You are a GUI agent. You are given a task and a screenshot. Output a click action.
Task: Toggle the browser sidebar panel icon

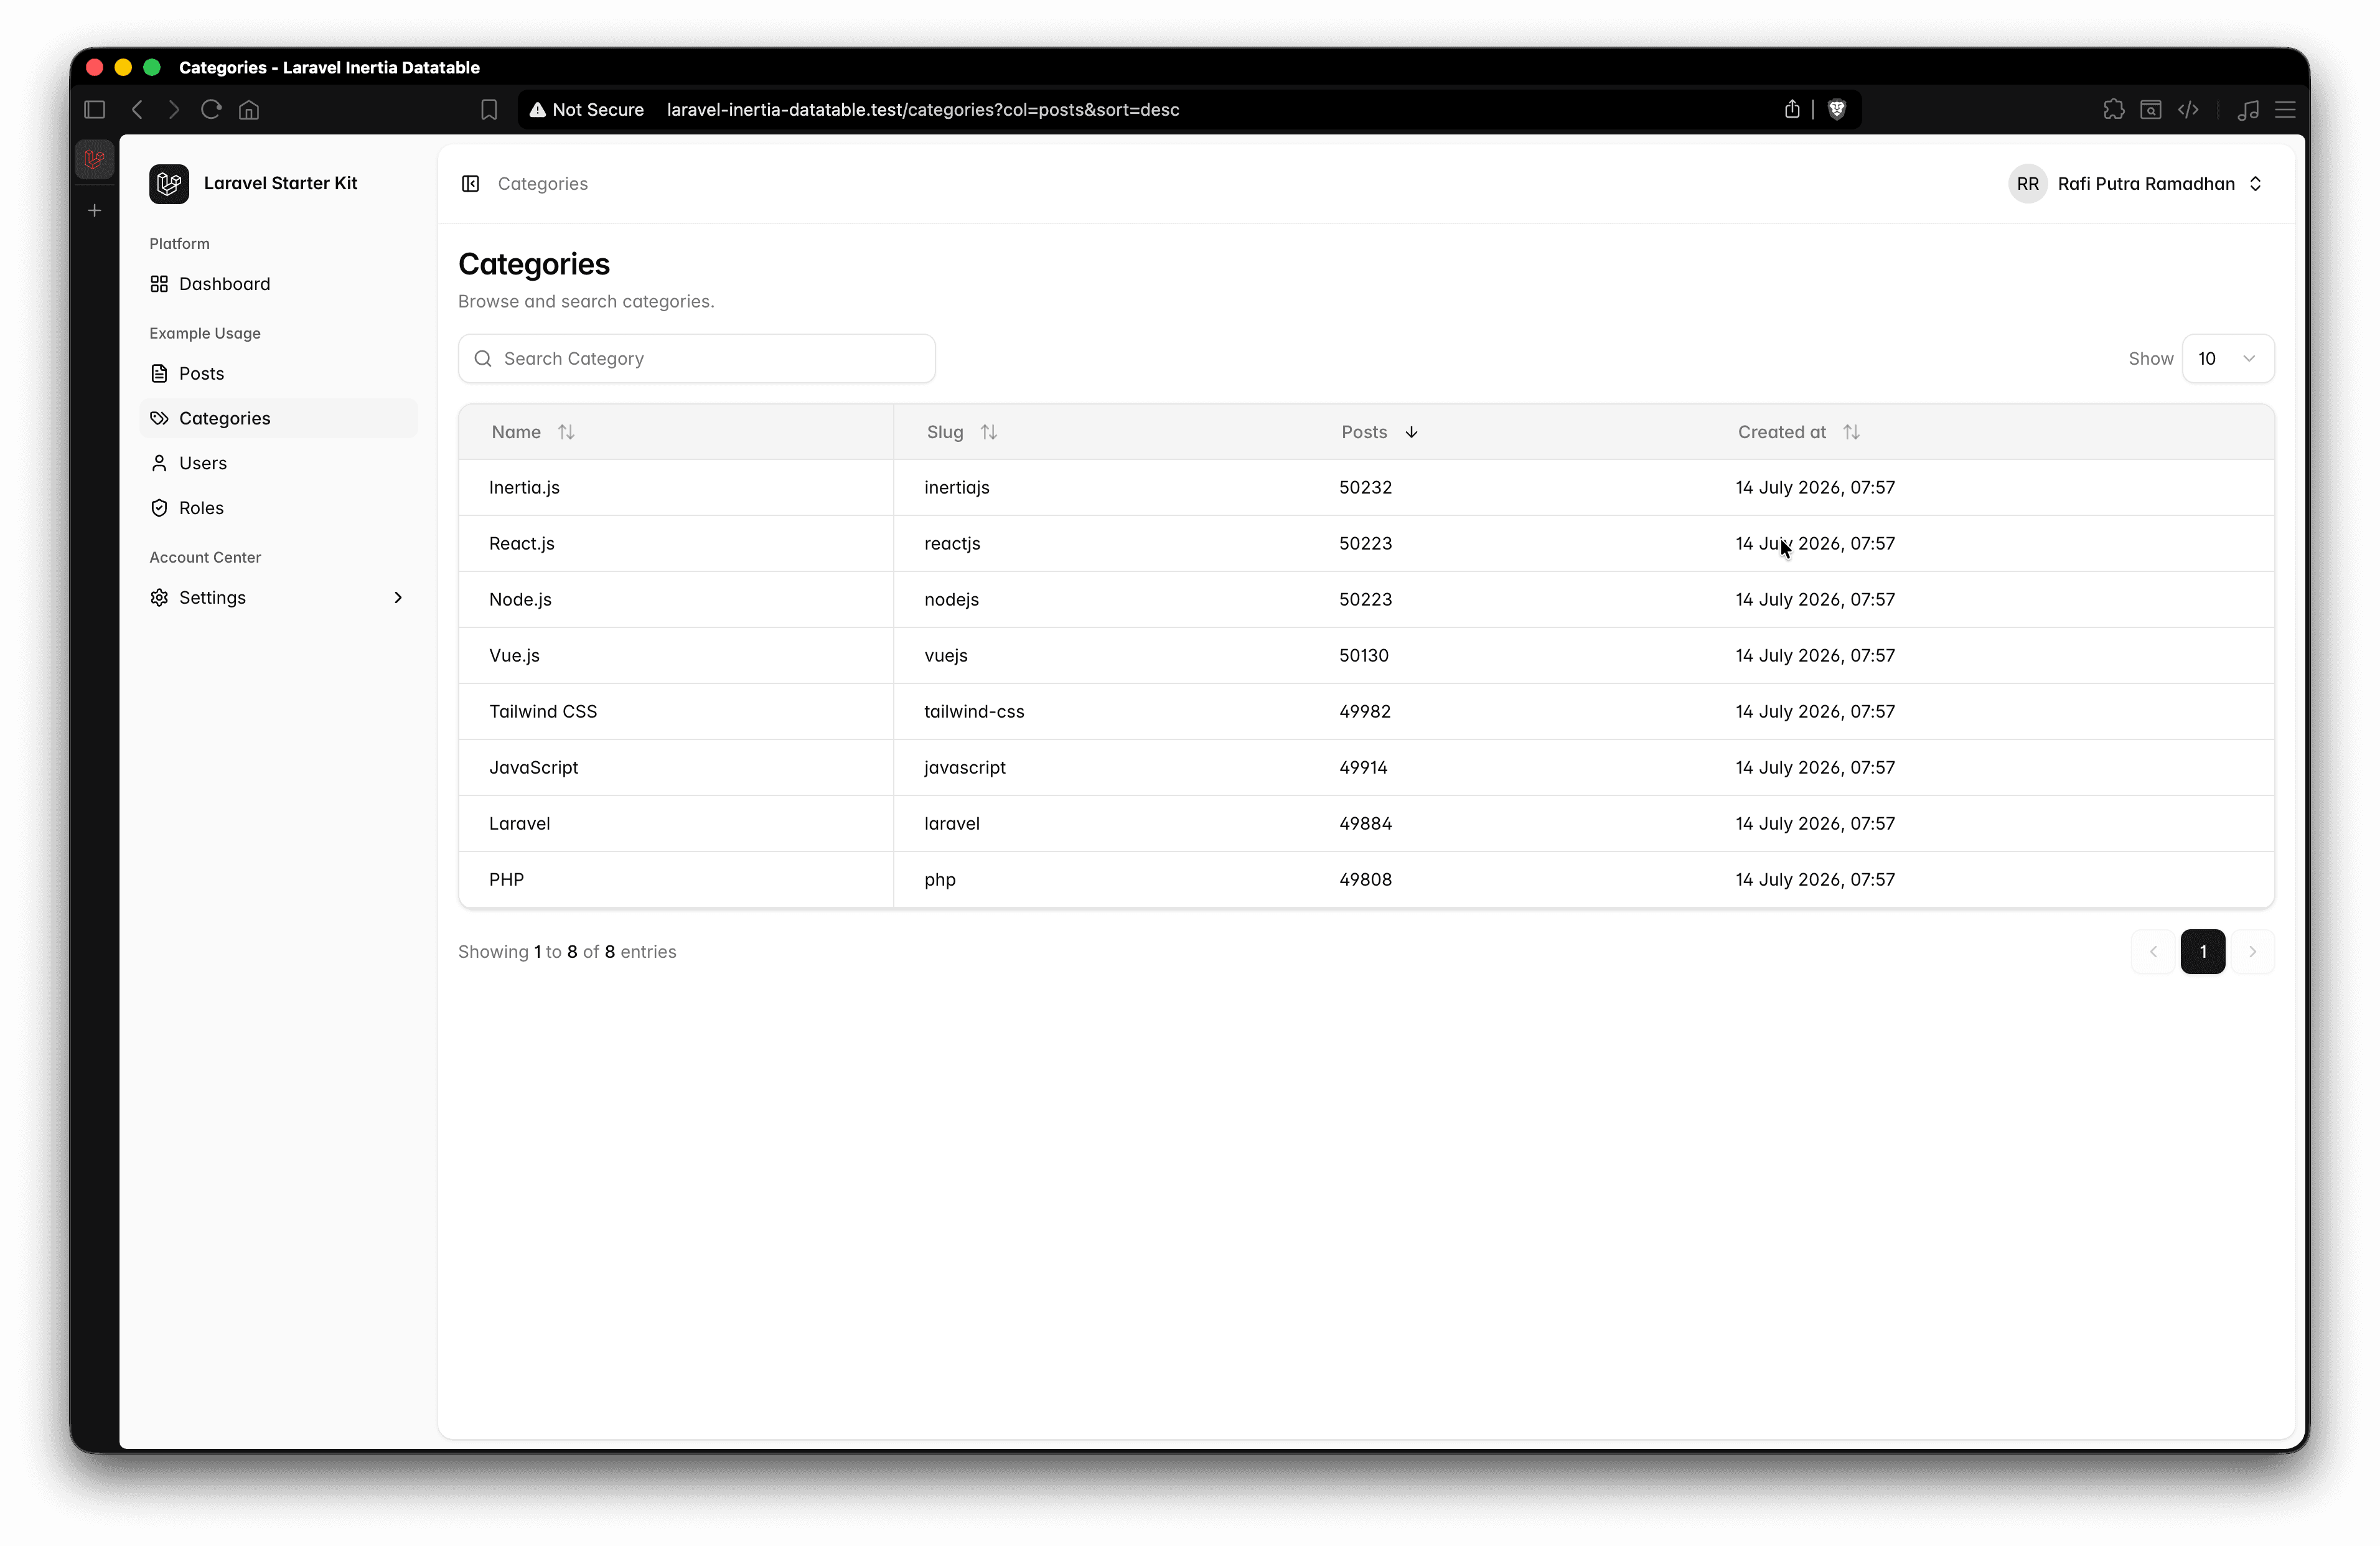click(x=95, y=110)
